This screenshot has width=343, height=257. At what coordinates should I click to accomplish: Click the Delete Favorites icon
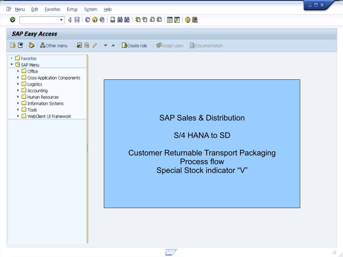(x=87, y=45)
